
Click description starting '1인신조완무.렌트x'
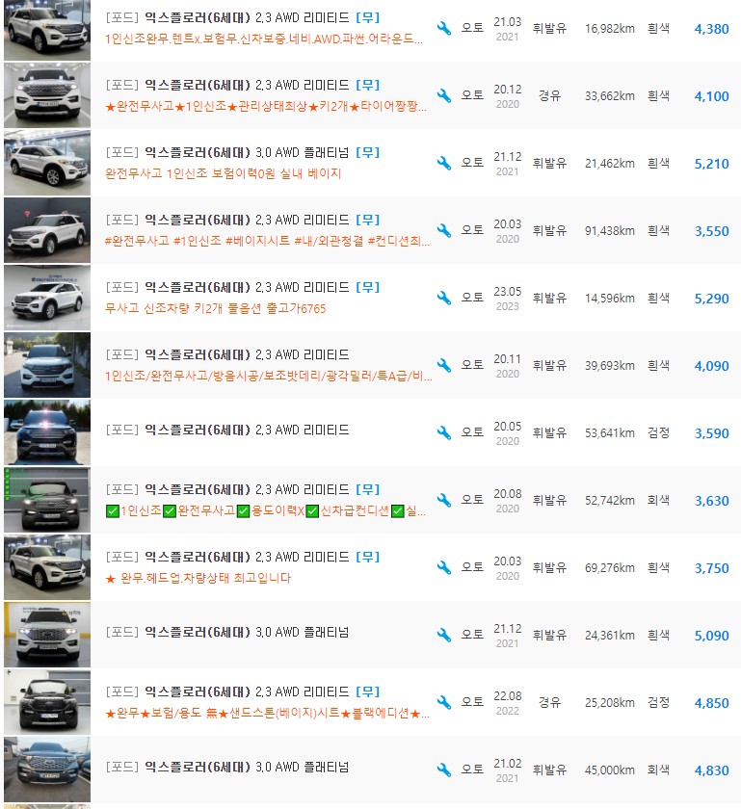tap(264, 39)
